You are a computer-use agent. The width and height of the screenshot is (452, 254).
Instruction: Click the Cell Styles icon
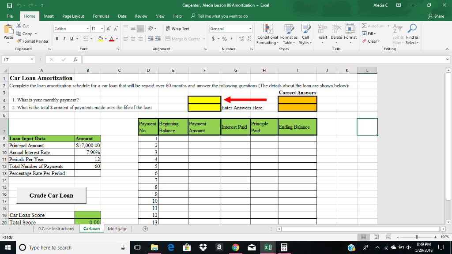point(305,34)
